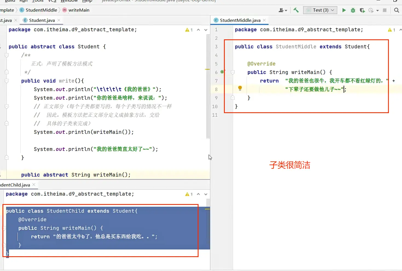402x271 pixels.
Task: Close the StudentChild.java tab
Action: tap(34, 185)
